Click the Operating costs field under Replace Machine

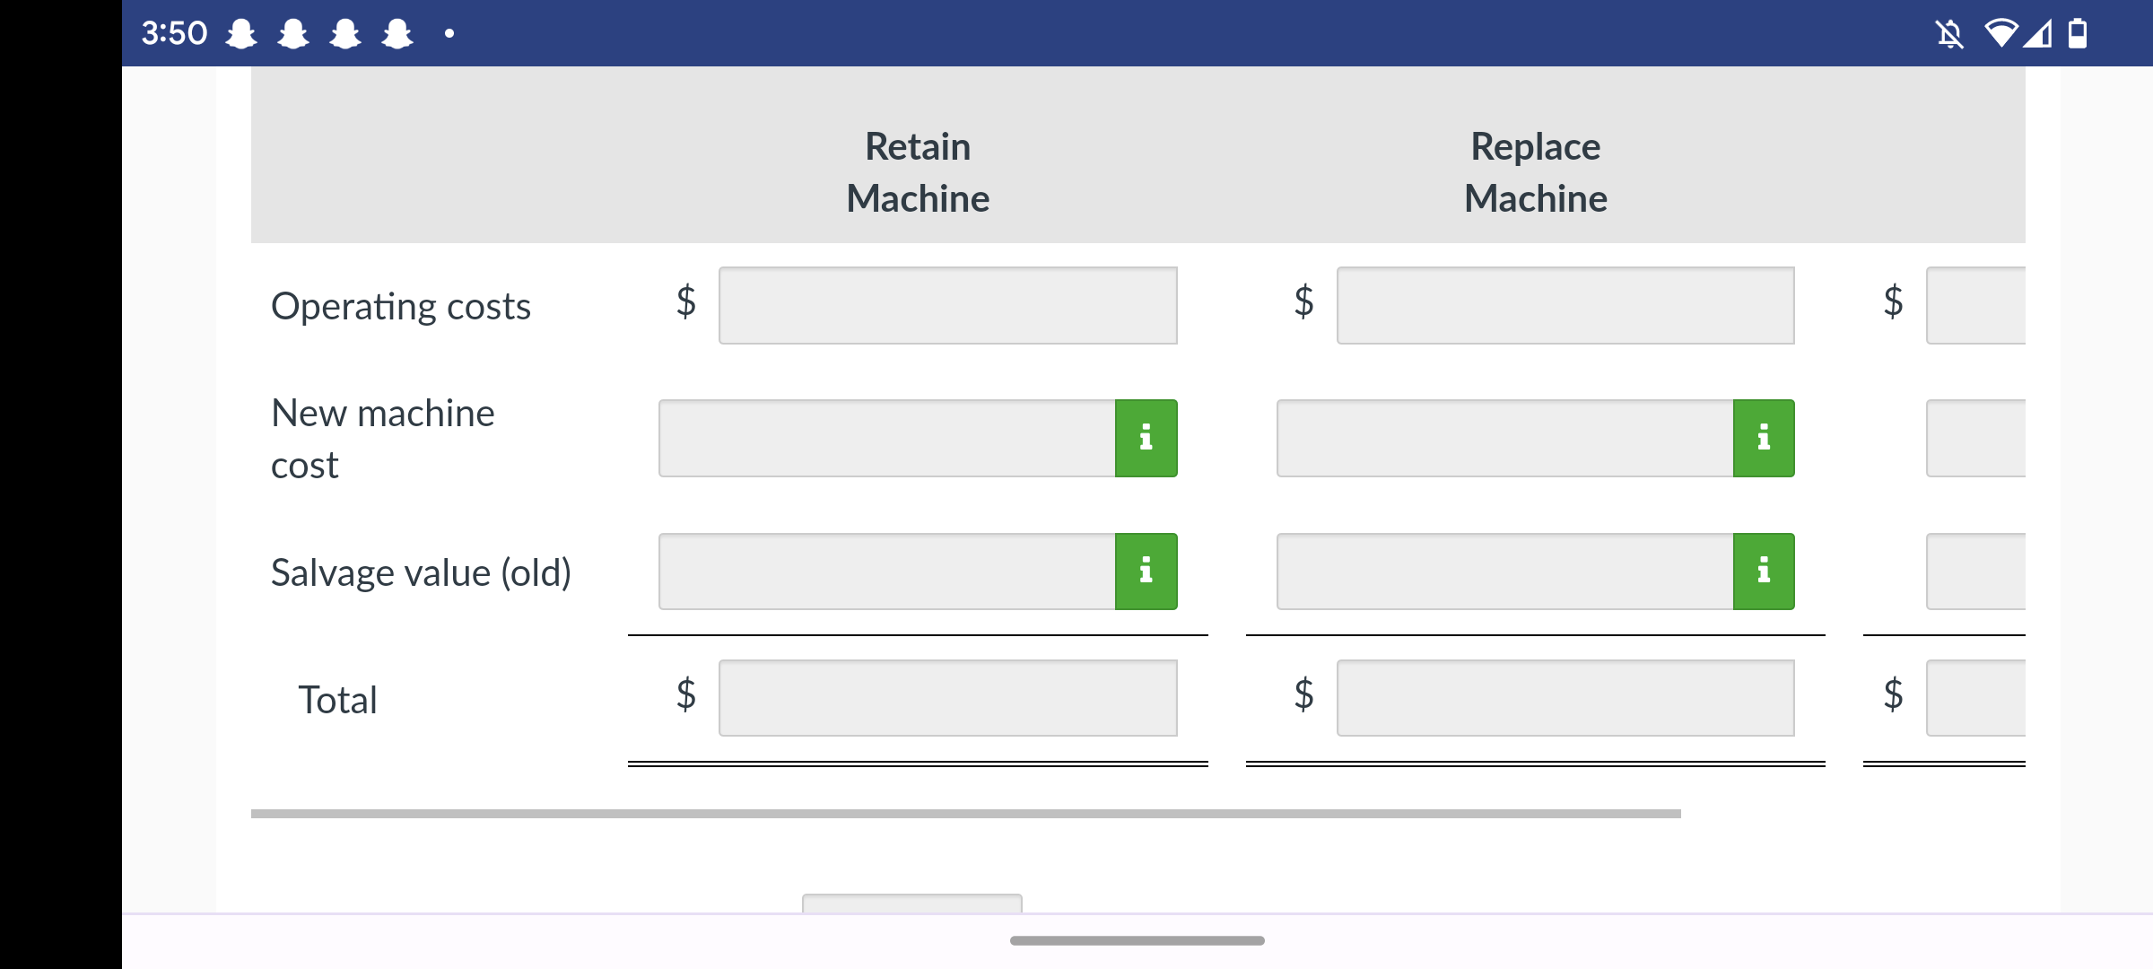pos(1564,305)
